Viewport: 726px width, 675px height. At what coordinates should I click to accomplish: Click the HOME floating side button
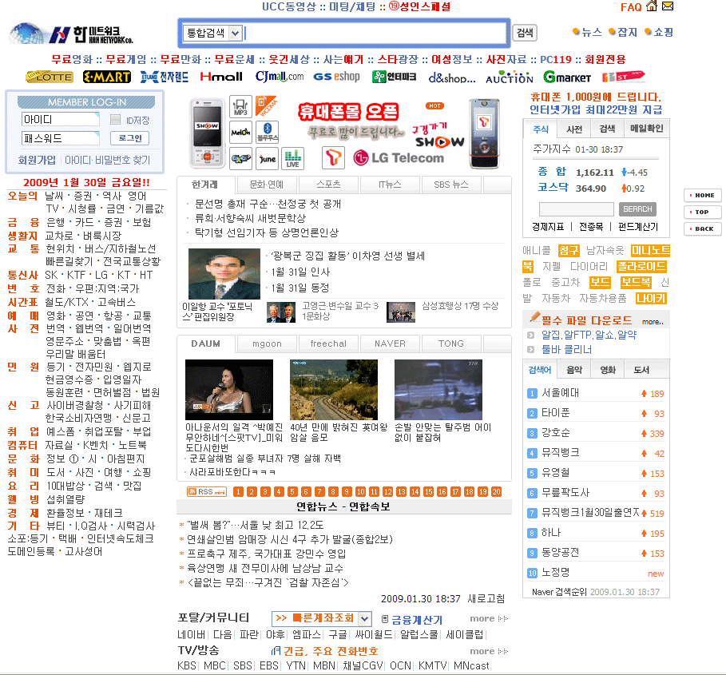click(703, 196)
